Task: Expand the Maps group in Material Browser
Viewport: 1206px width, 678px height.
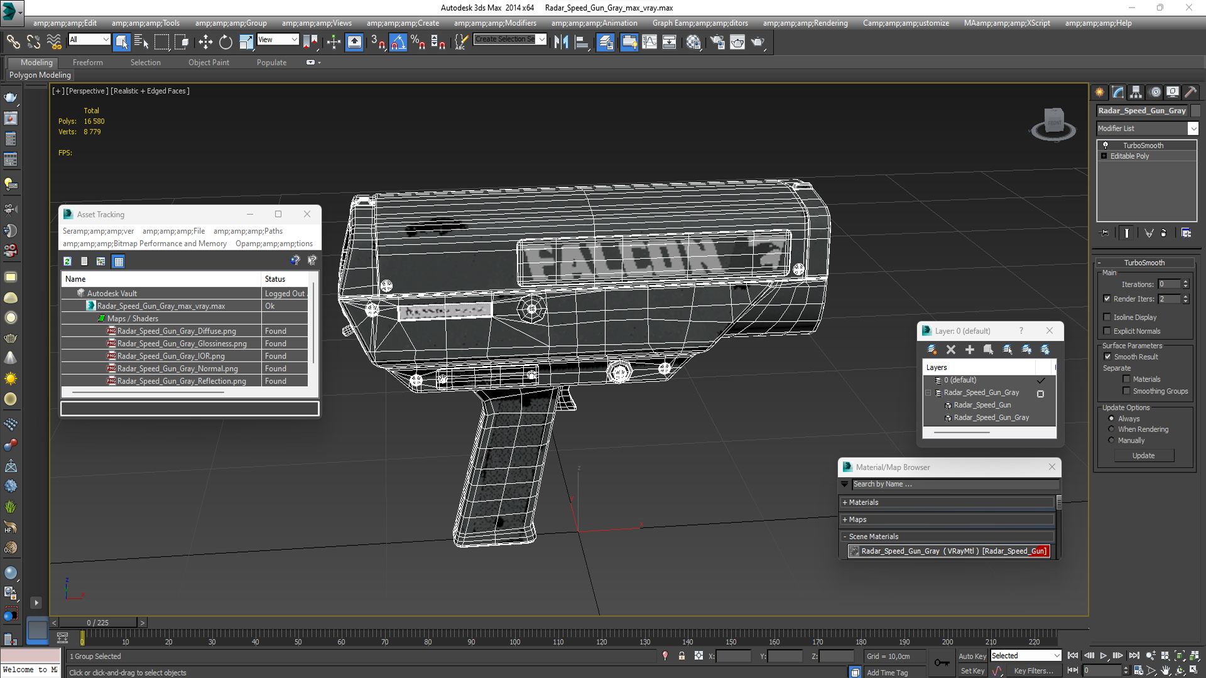Action: coord(844,519)
